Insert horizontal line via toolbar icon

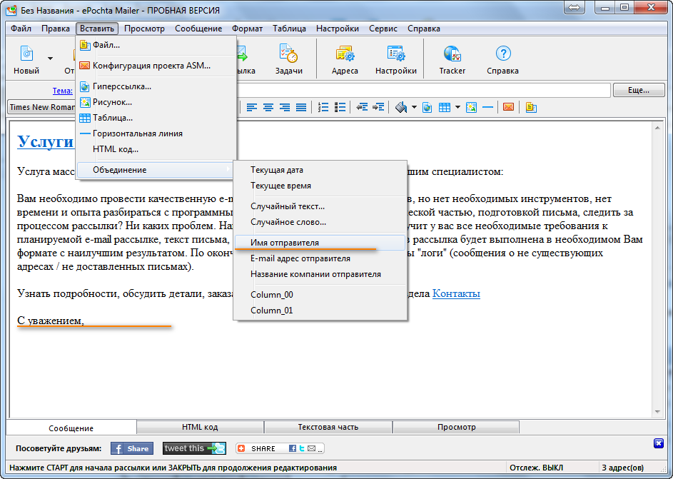[x=487, y=107]
